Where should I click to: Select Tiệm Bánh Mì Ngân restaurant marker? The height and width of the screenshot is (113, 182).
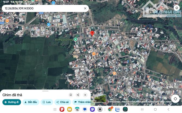[94, 54]
